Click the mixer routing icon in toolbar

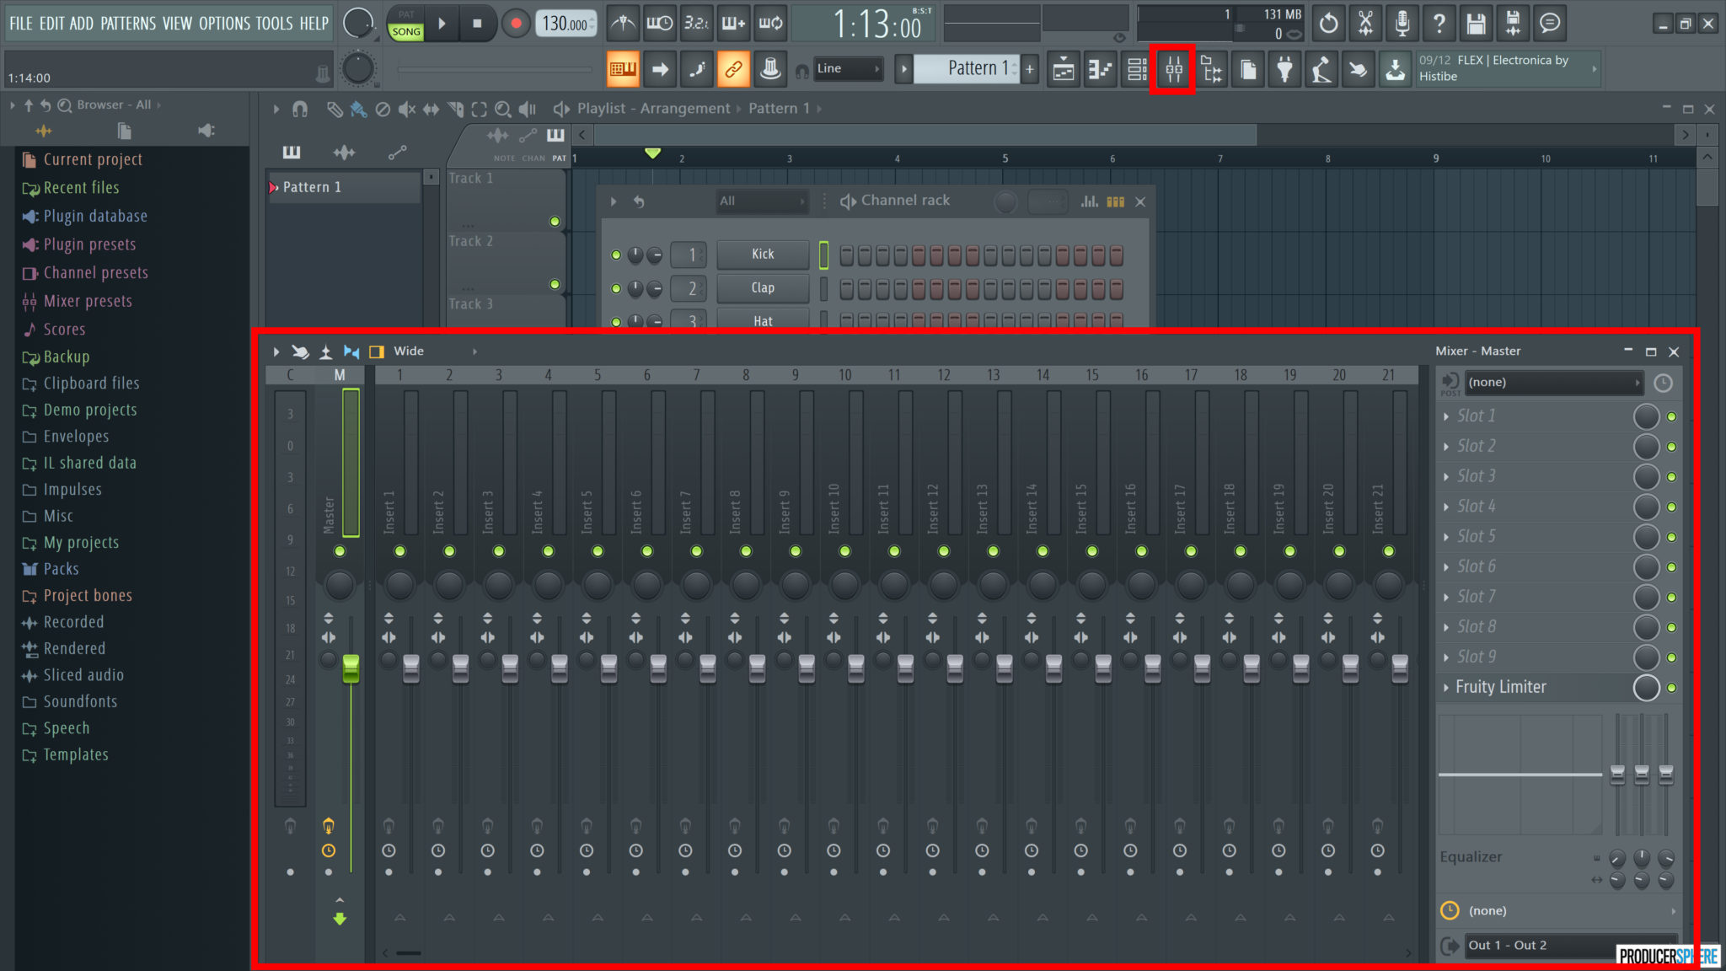click(x=1174, y=69)
